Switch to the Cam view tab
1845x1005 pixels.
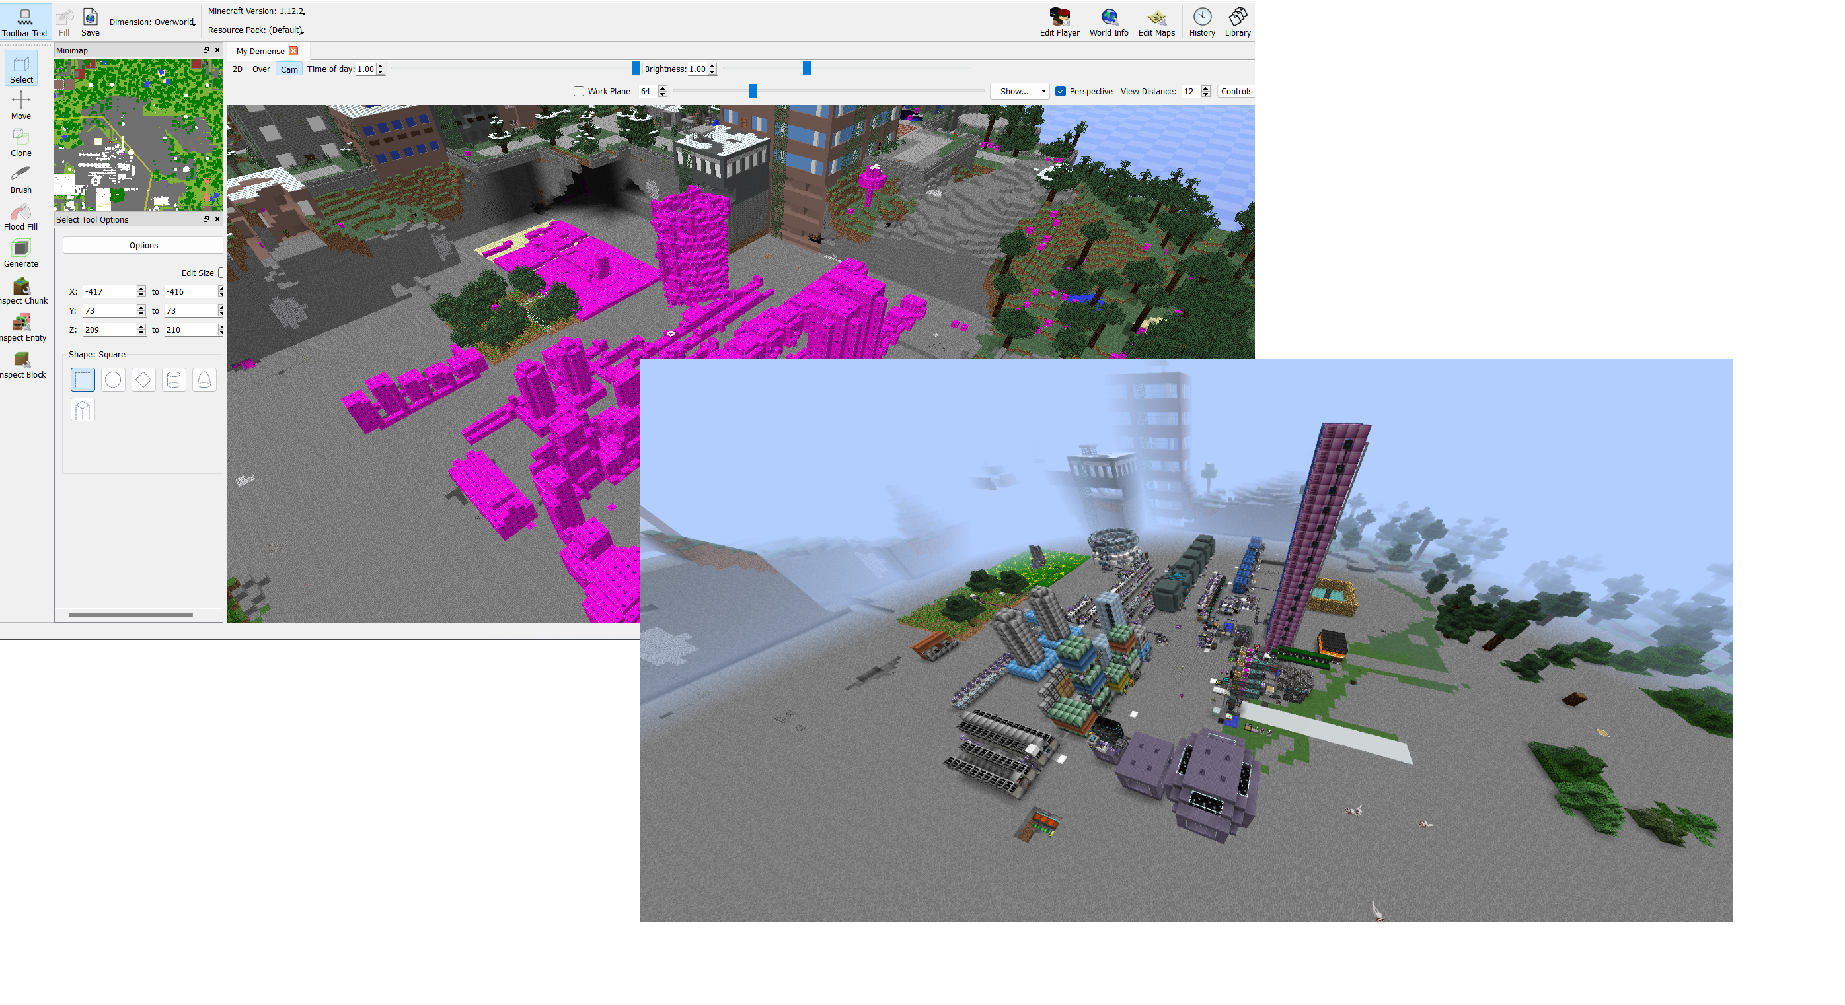tap(289, 69)
